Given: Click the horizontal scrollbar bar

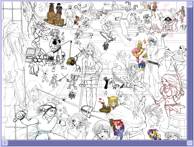Looking at the screenshot, I should pyautogui.click(x=97, y=143).
